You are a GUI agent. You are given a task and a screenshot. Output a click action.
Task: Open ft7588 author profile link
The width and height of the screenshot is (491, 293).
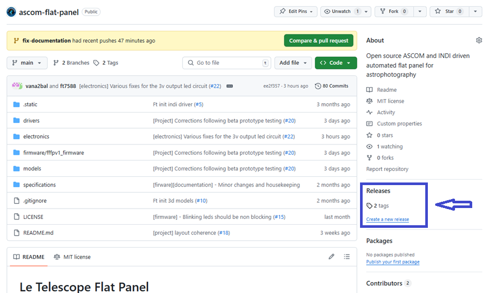tap(68, 86)
